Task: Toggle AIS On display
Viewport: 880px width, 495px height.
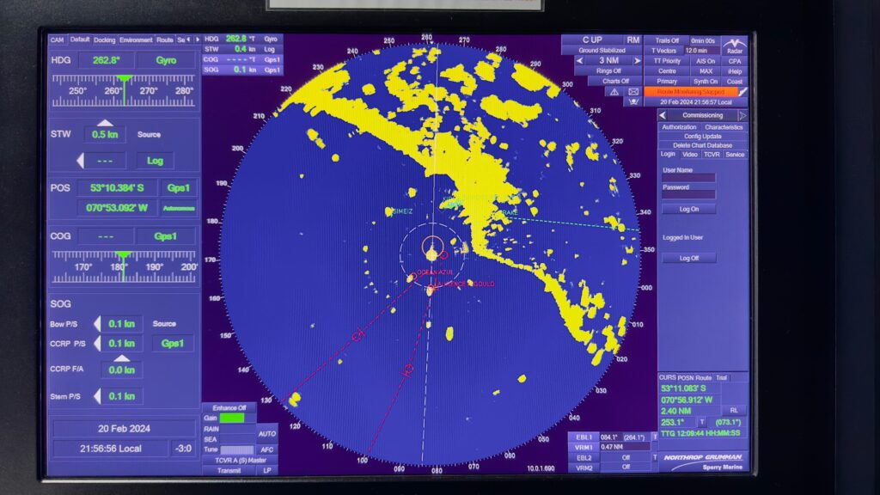Action: (x=705, y=61)
